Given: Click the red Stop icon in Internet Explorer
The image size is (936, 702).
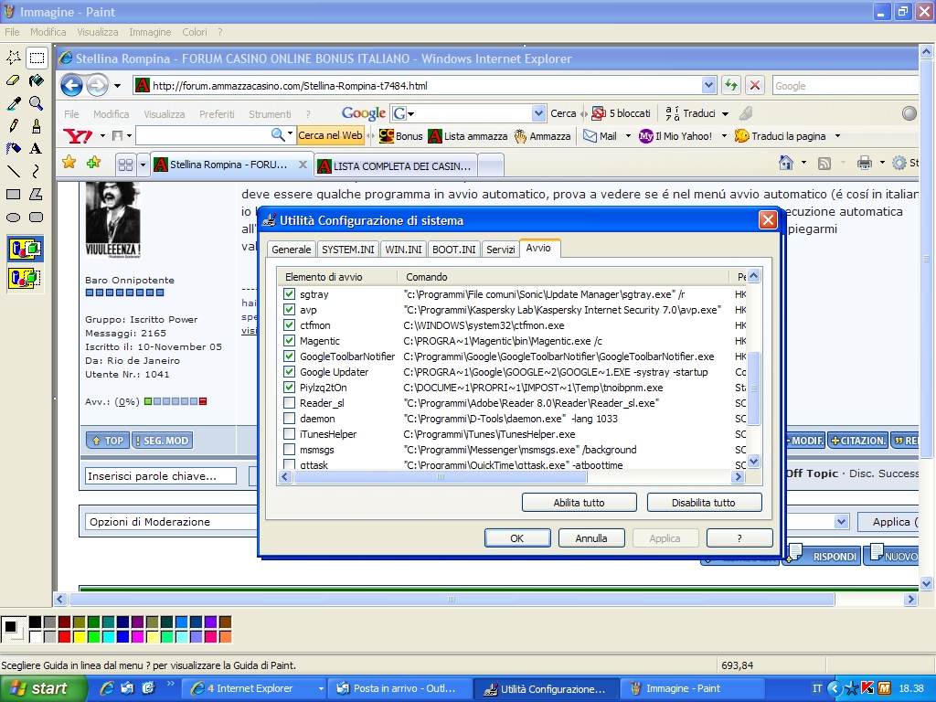Looking at the screenshot, I should [754, 85].
